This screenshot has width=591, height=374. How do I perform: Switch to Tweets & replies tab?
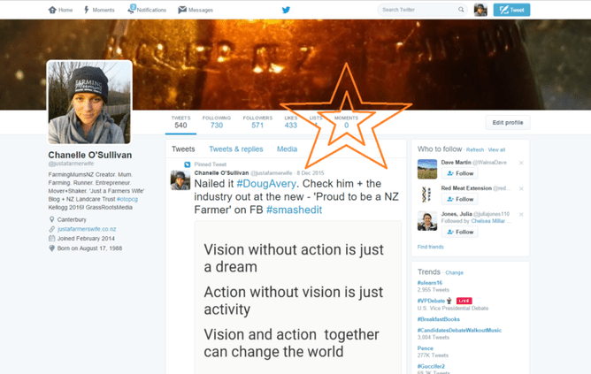pyautogui.click(x=235, y=149)
